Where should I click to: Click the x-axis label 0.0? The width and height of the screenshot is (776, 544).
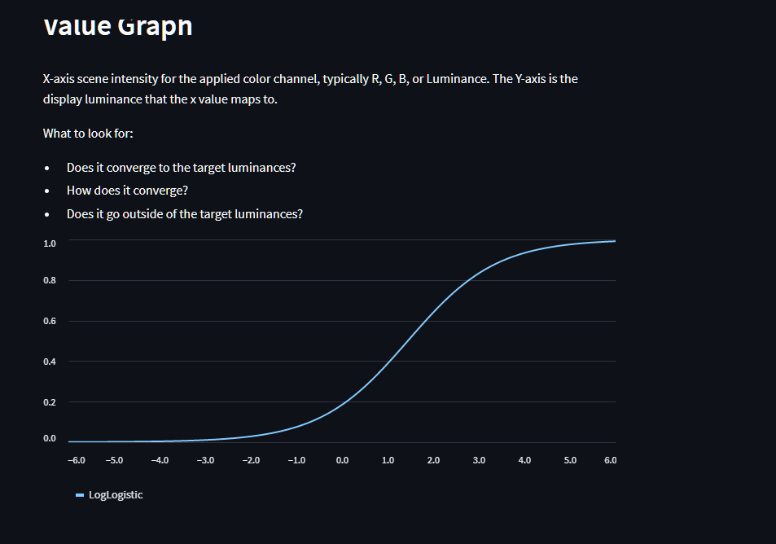tap(342, 460)
